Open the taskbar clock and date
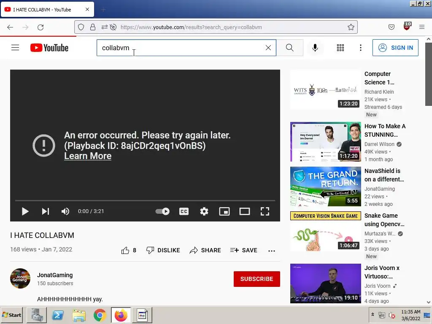This screenshot has height=324, width=432. click(410, 315)
